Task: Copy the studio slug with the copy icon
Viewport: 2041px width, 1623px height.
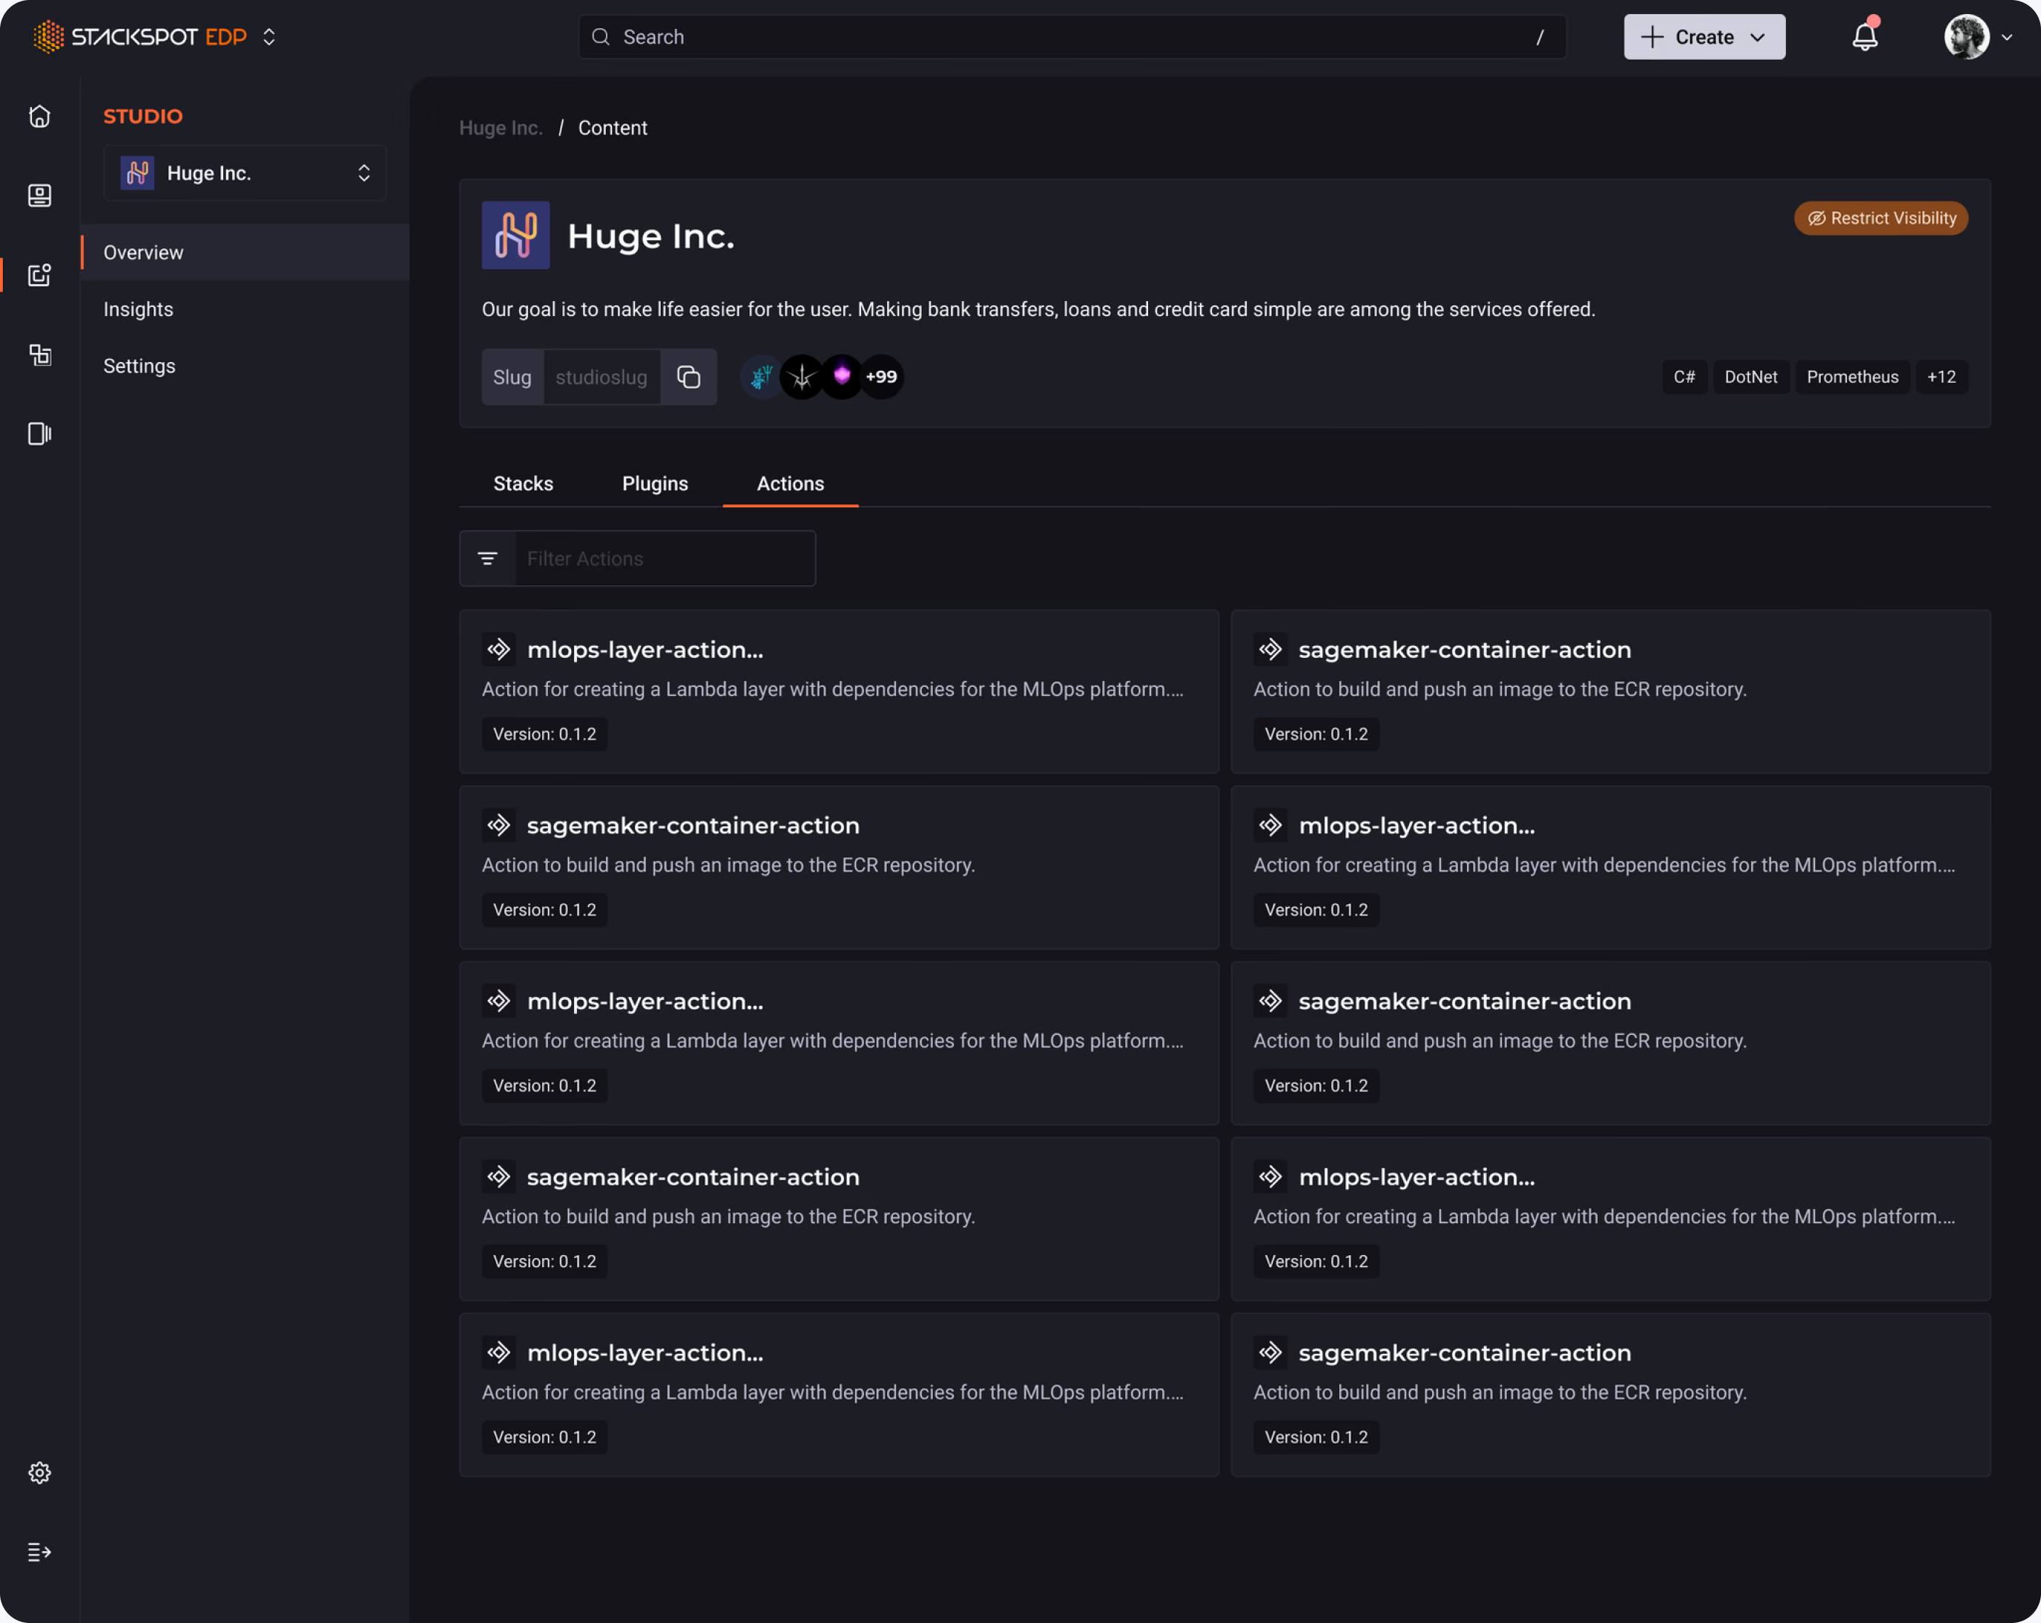Action: 688,378
